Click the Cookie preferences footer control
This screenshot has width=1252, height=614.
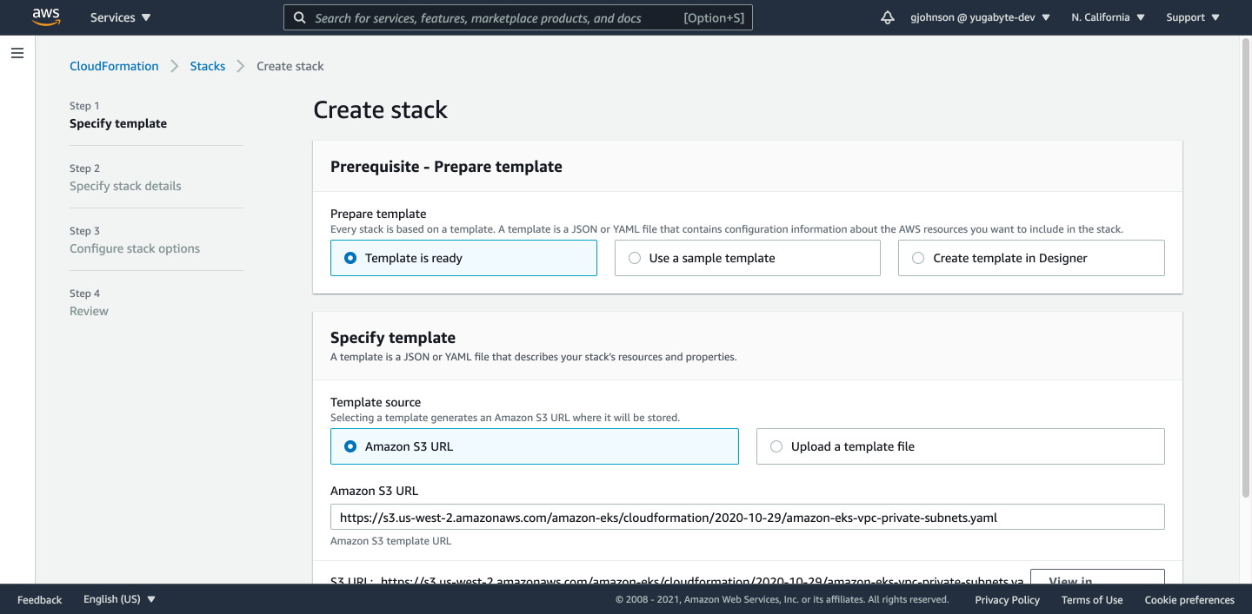1189,599
